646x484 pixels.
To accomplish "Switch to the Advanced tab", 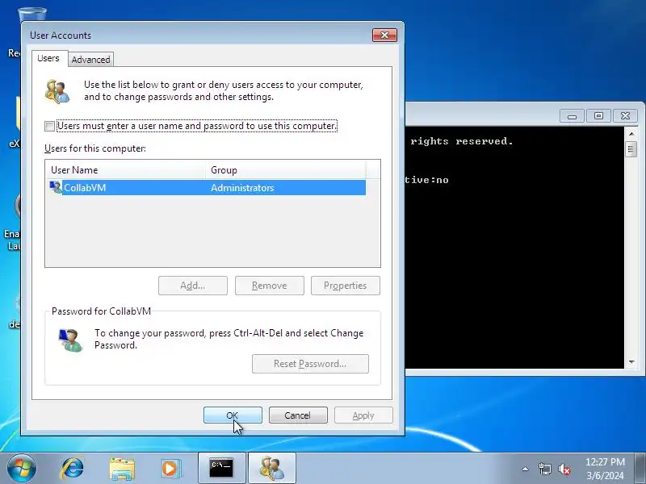I will (90, 60).
